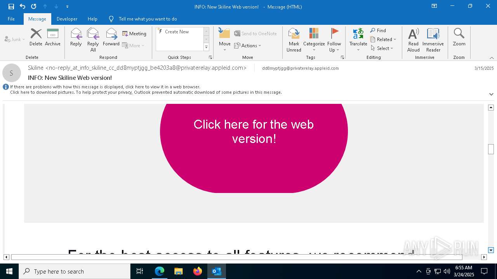The image size is (497, 279).
Task: Click the Translate button
Action: (x=358, y=40)
